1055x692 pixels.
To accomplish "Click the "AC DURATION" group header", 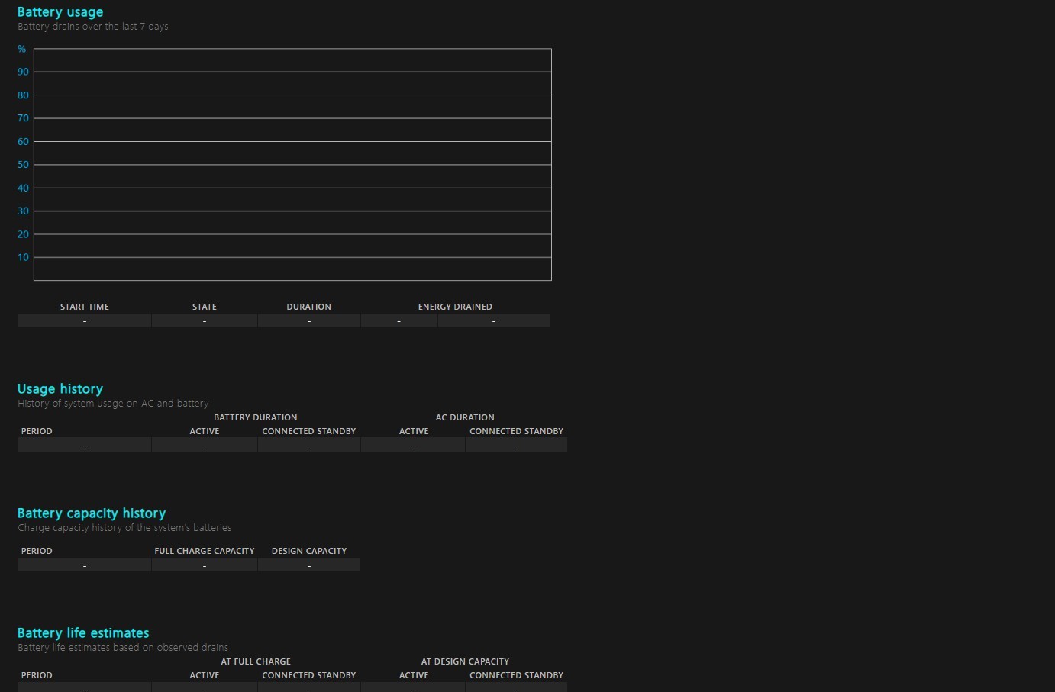I will (465, 417).
